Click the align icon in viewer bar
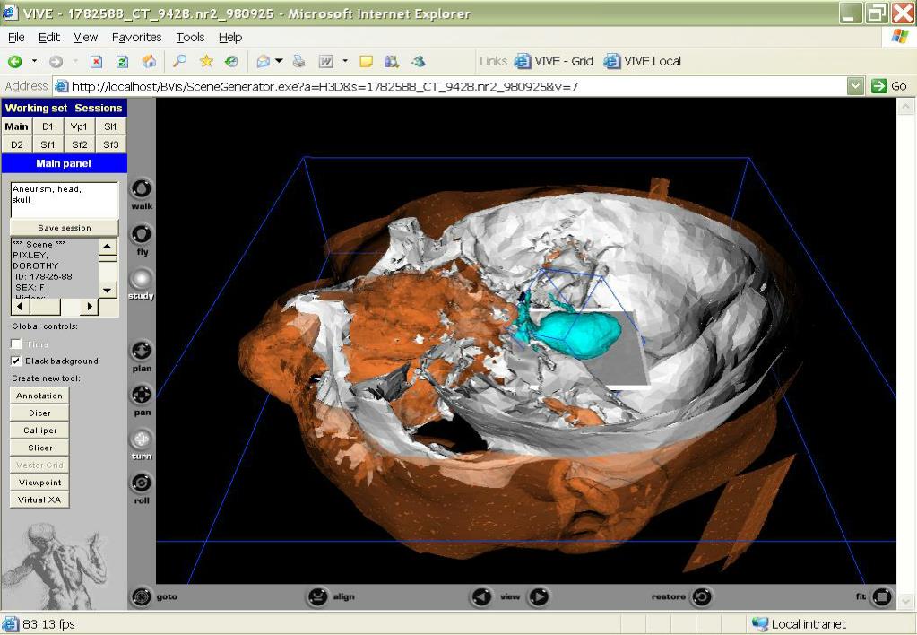 [x=317, y=597]
